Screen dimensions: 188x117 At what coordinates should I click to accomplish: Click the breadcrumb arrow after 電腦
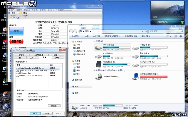pyautogui.click(x=90, y=31)
